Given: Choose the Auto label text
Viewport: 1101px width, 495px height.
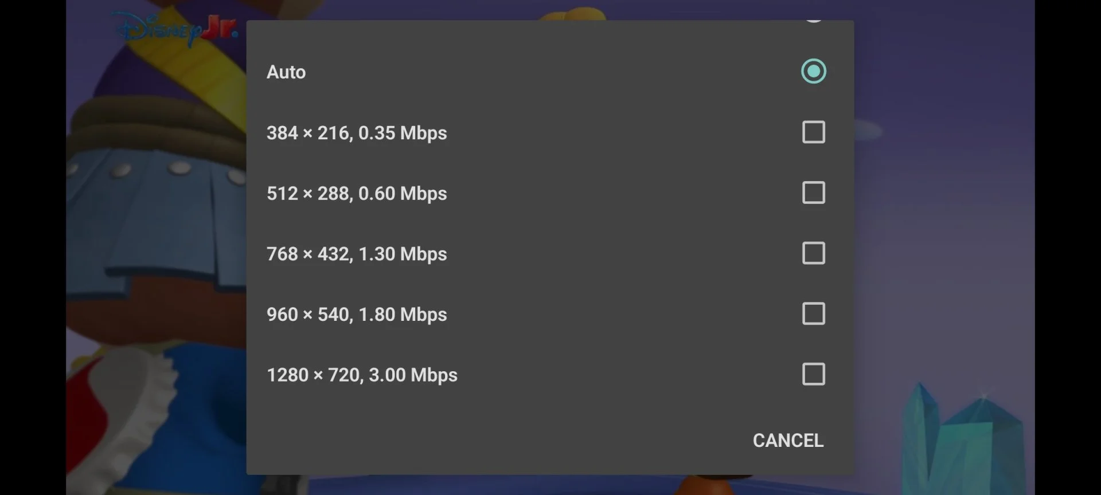Looking at the screenshot, I should click(x=286, y=72).
